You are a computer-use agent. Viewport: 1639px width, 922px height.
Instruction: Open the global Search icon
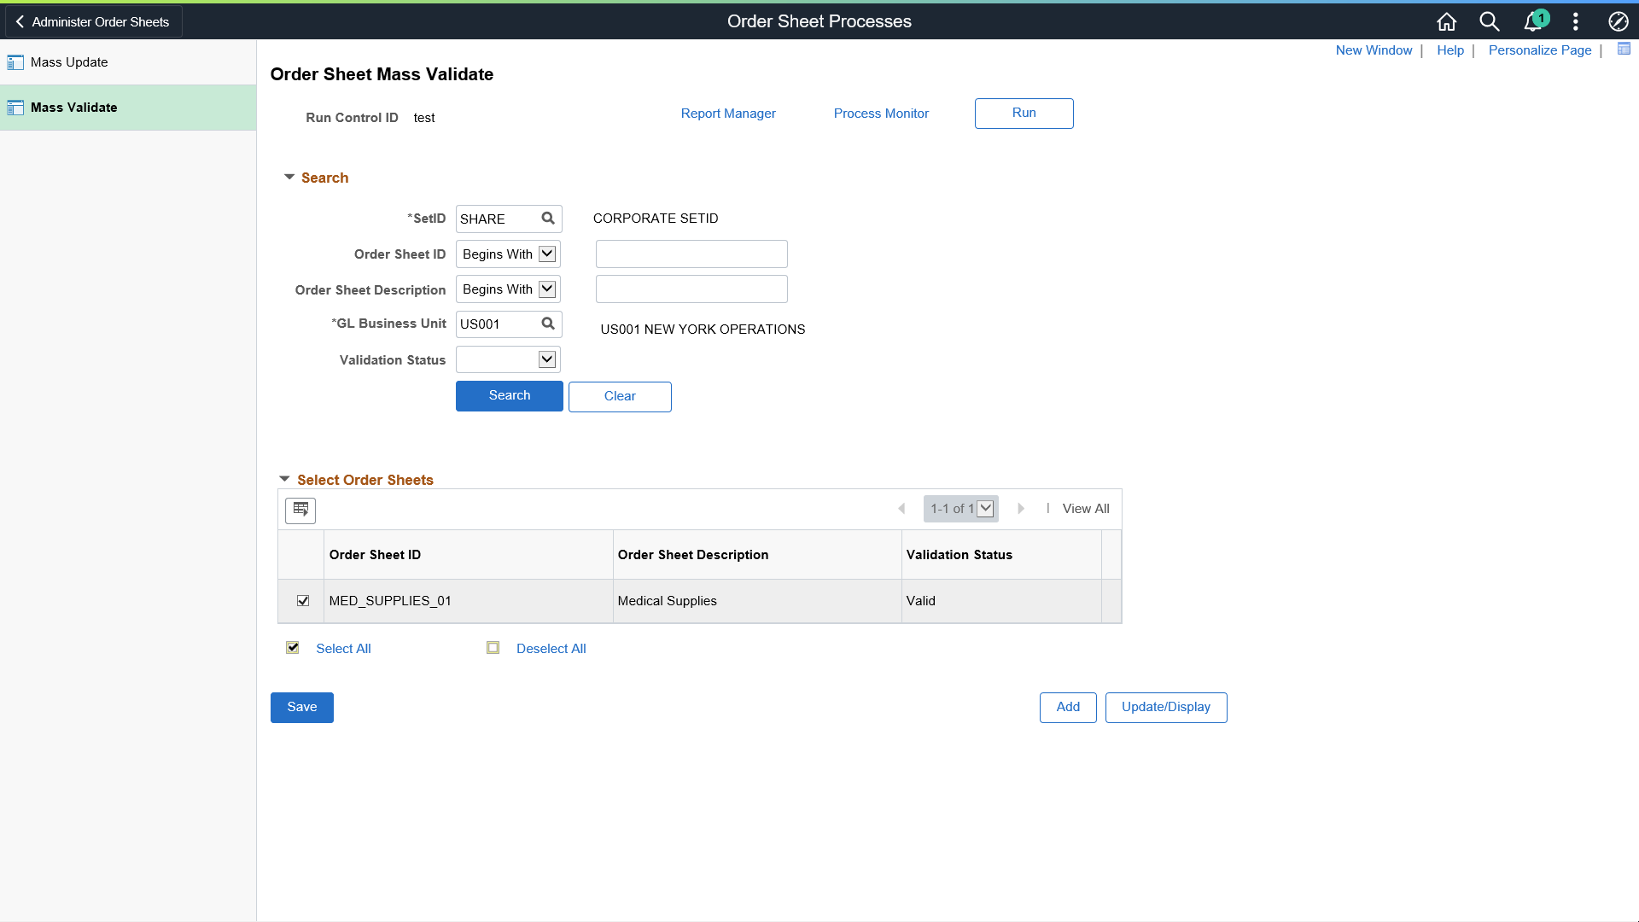point(1489,21)
